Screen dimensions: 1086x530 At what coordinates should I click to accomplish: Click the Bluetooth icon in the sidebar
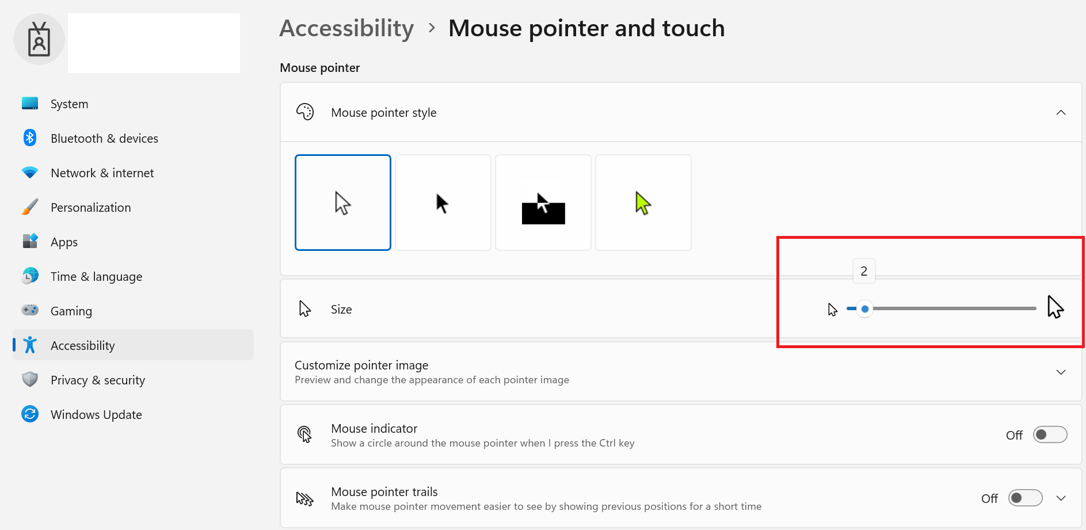(x=30, y=138)
